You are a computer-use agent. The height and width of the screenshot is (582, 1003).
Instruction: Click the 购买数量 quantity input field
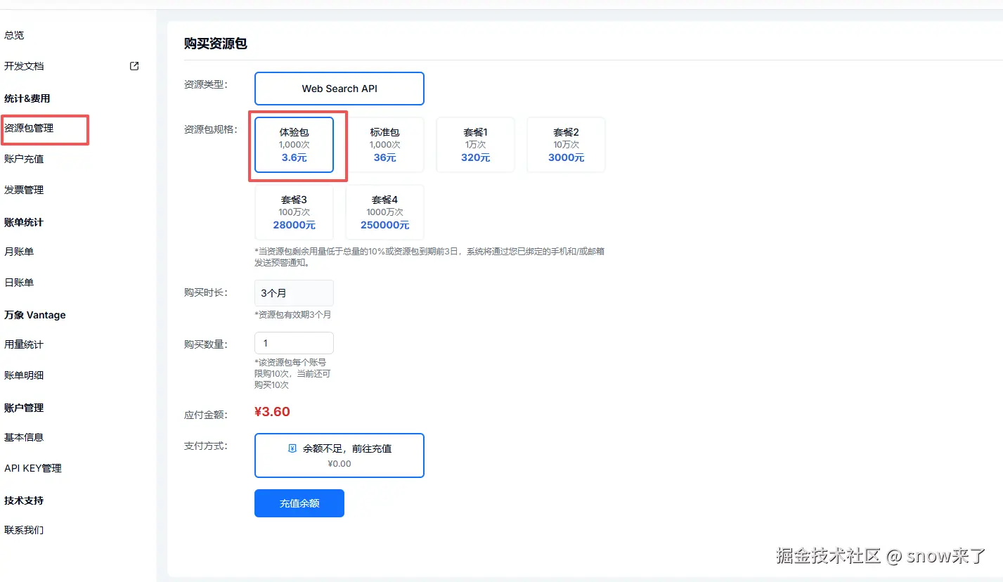[x=294, y=343]
